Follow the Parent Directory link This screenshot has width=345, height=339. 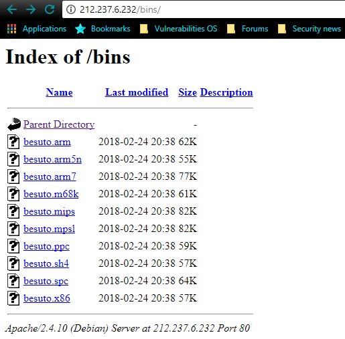tap(59, 124)
